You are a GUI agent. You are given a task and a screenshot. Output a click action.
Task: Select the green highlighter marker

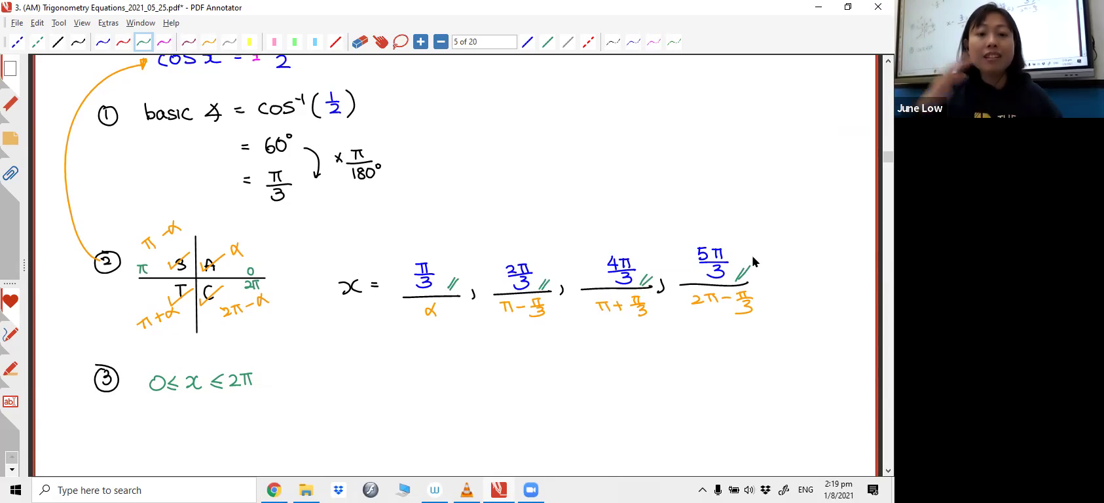click(295, 42)
